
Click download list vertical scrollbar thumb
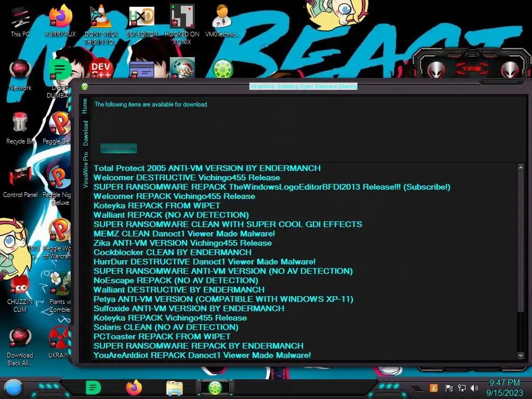[521, 241]
